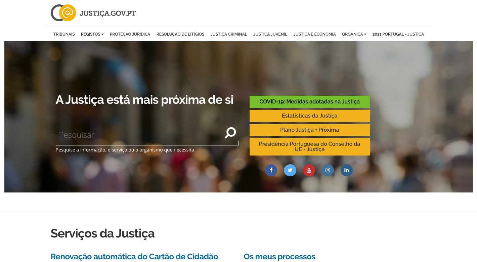Click the Justiça.gov.pt logo

93,13
